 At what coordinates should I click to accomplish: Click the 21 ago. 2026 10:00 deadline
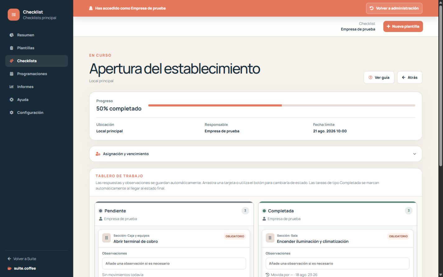coord(330,131)
